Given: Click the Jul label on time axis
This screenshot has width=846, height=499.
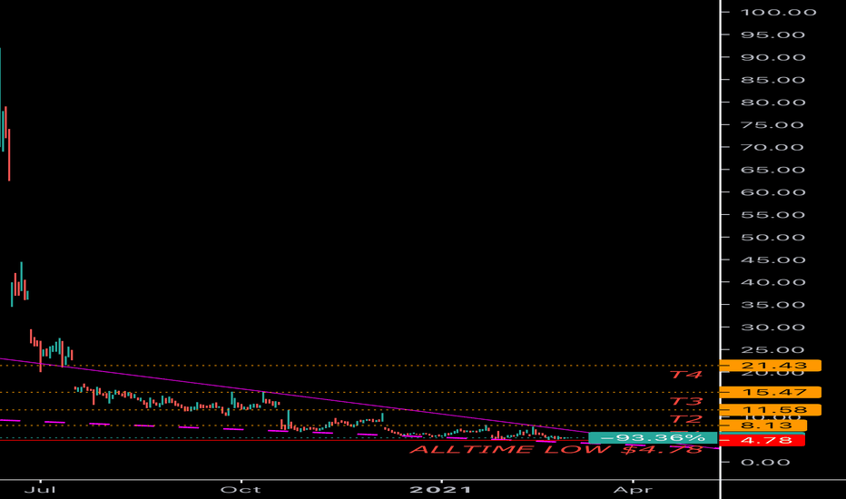Looking at the screenshot, I should pos(41,489).
